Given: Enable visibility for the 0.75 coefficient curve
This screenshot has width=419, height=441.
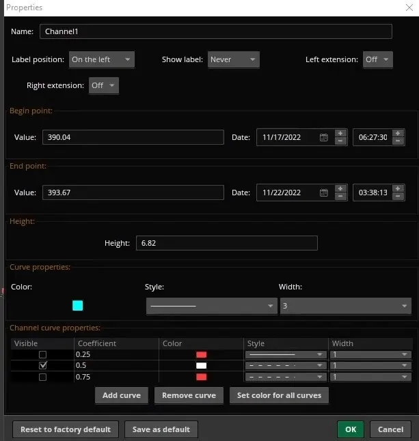Looking at the screenshot, I should click(x=43, y=377).
